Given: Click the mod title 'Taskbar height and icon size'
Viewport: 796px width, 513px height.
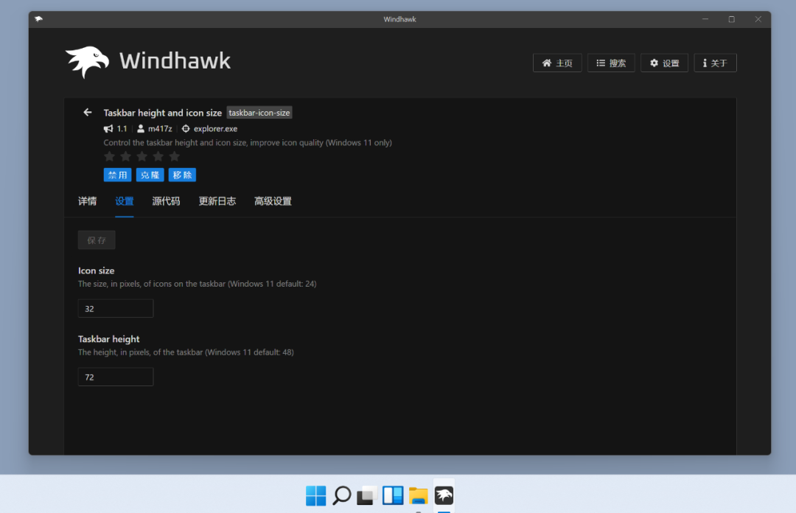Looking at the screenshot, I should (x=162, y=113).
